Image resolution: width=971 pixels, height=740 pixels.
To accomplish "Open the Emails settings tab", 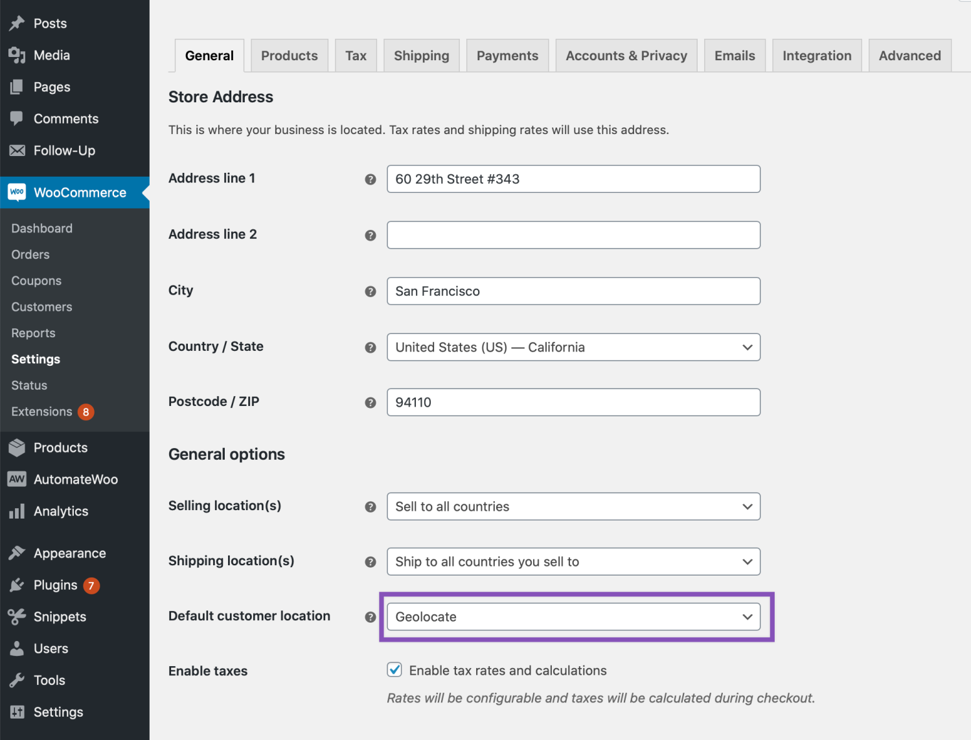I will (x=735, y=55).
